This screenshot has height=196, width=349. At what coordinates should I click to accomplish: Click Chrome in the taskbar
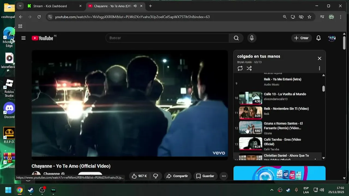tap(20, 190)
